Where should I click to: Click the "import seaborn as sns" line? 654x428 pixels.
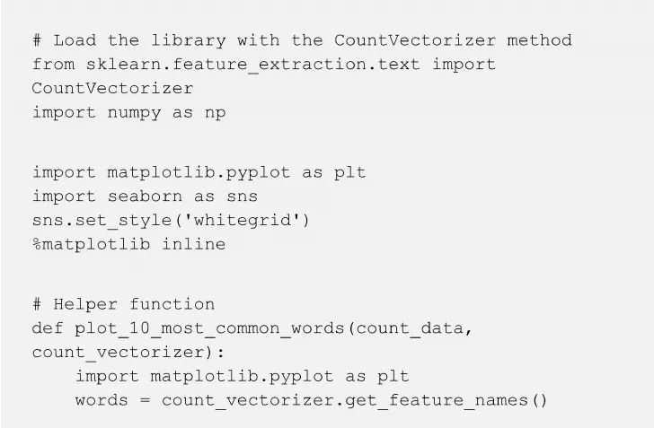point(145,196)
